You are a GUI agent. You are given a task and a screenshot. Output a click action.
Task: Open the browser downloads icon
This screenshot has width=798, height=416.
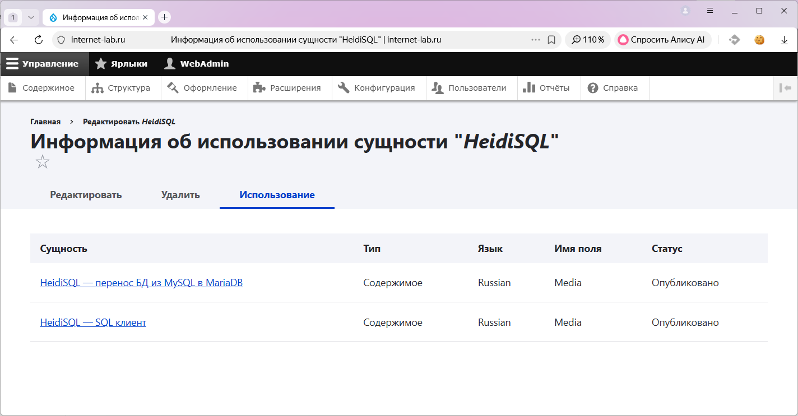coord(784,40)
